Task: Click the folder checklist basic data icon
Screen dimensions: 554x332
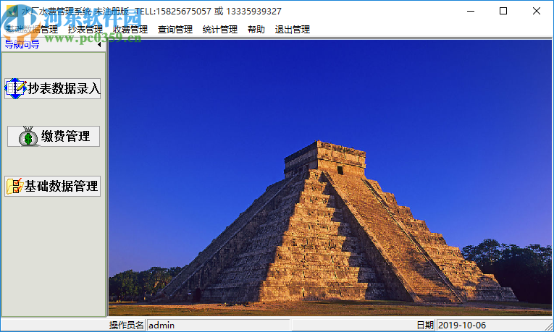Action: point(14,186)
